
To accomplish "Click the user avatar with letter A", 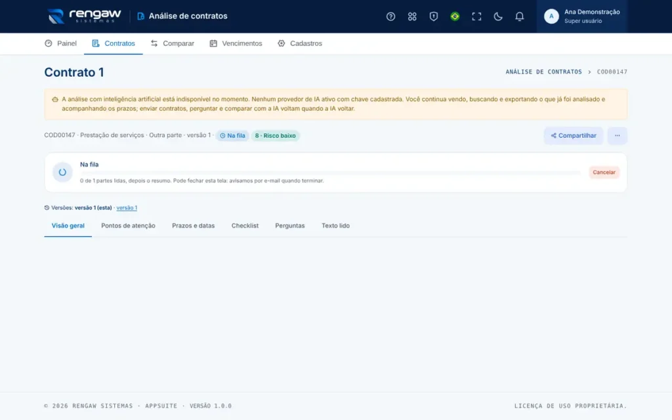I will [x=551, y=16].
